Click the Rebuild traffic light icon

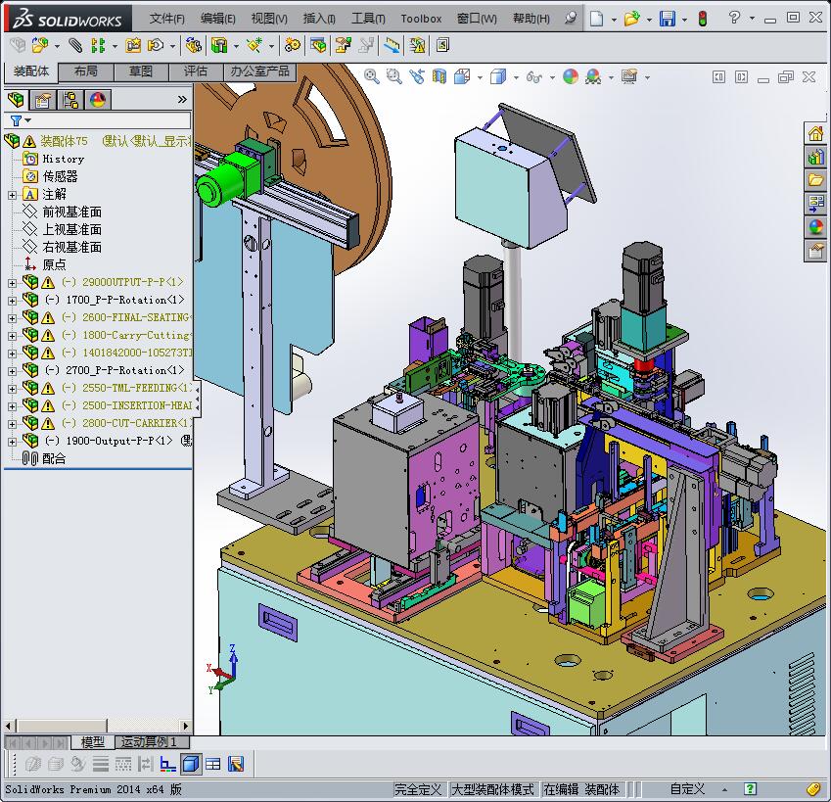click(703, 19)
